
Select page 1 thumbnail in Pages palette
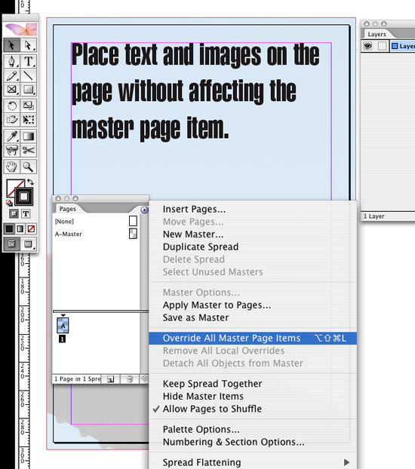coord(63,326)
